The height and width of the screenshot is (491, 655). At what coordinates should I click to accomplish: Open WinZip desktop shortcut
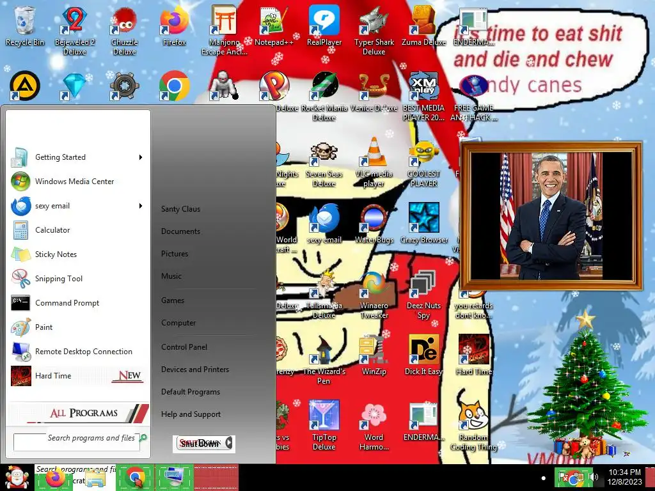(374, 355)
